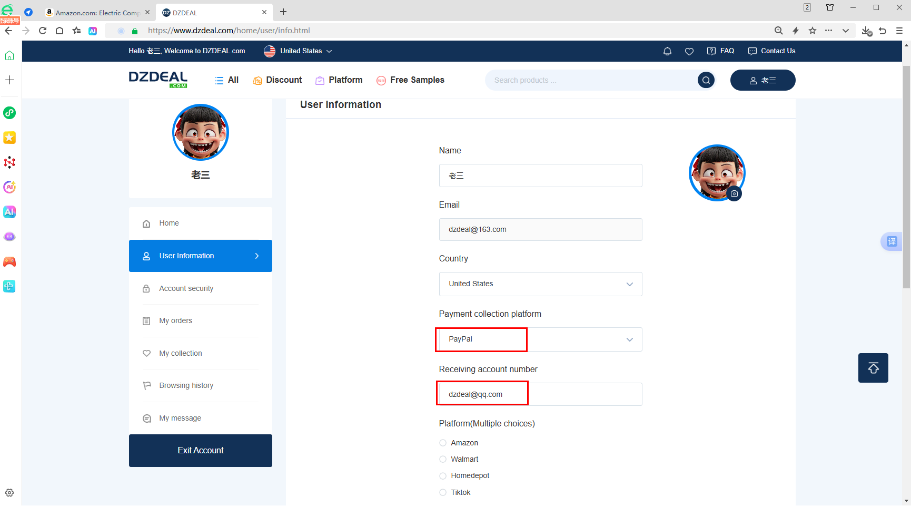Screen dimensions: 911x506
Task: Reload the page with the refresh icon
Action: coord(43,31)
